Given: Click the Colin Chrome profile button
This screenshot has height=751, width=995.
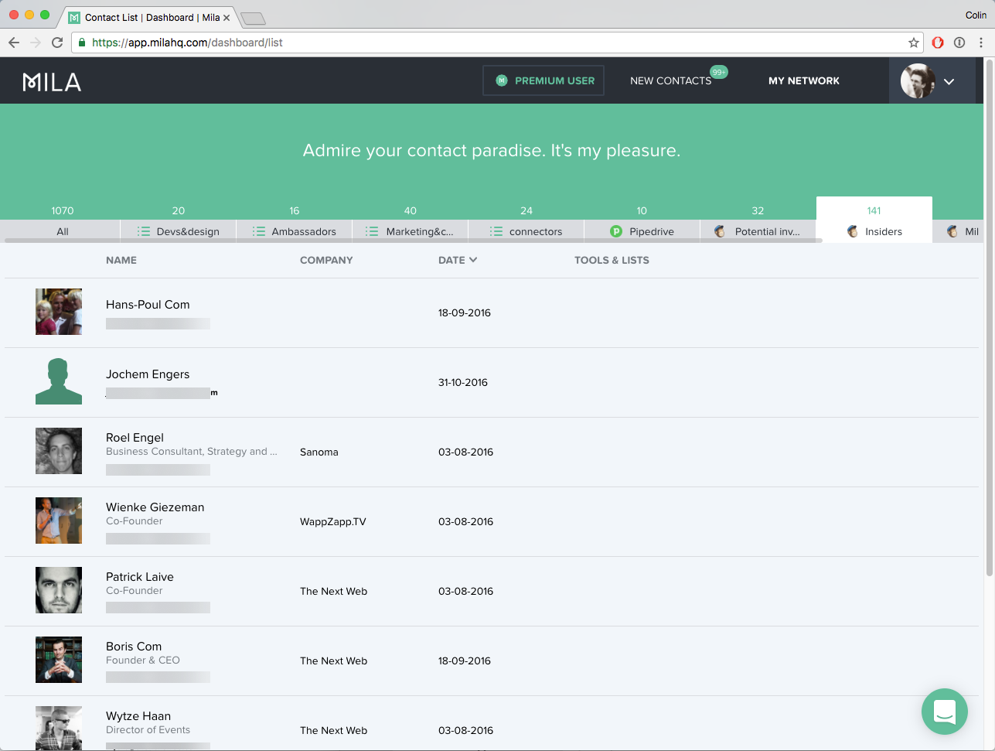Looking at the screenshot, I should [976, 15].
